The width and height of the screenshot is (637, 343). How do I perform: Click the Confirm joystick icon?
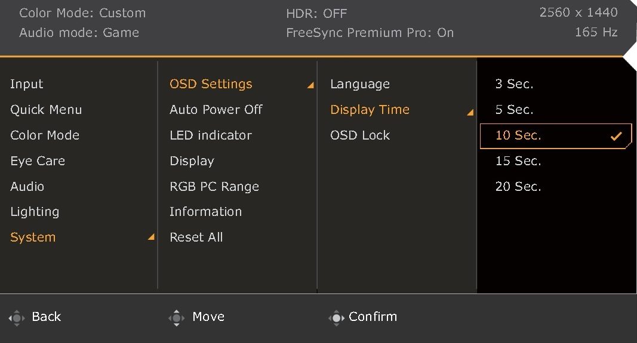point(336,318)
